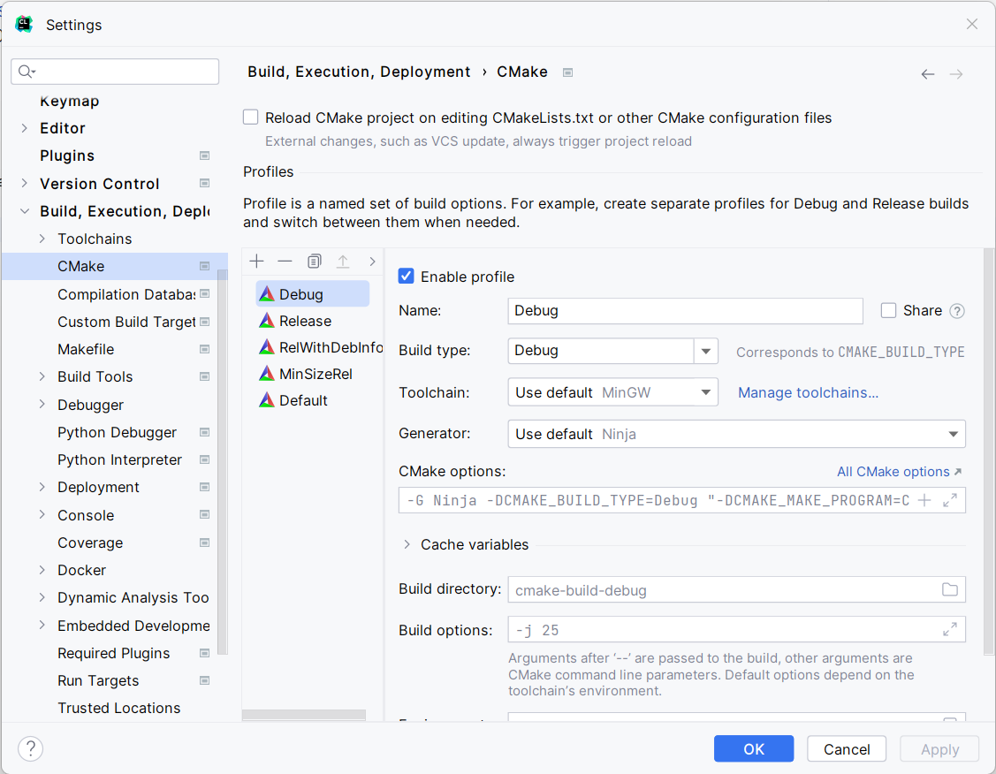Screen dimensions: 996x774
Task: Click CLion app icon in title bar
Action: pyautogui.click(x=24, y=24)
